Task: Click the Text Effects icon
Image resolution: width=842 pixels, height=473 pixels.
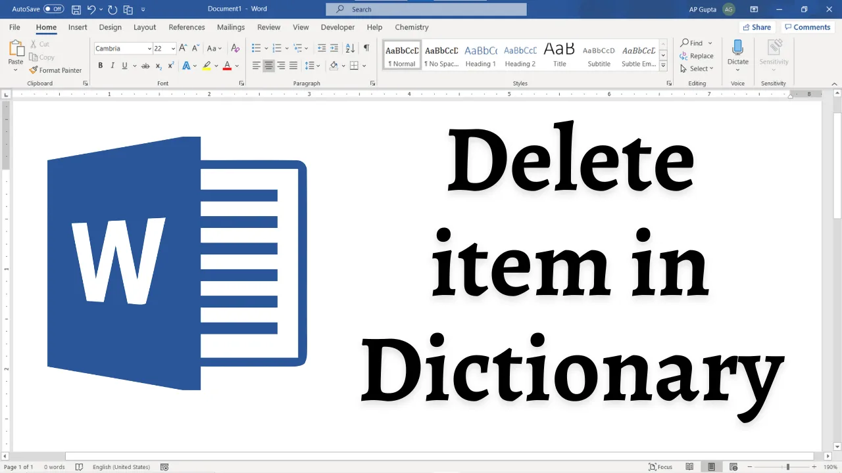Action: click(x=186, y=65)
